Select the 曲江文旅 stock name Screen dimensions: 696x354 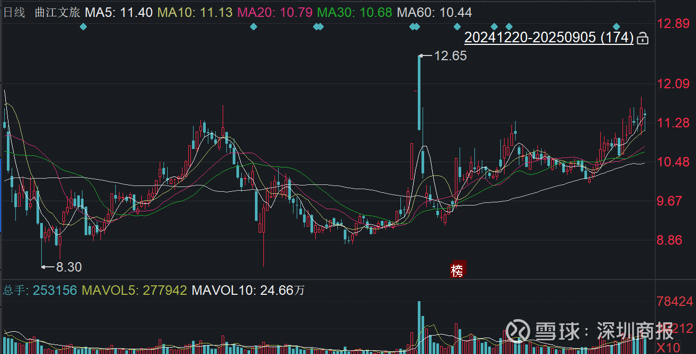tap(58, 12)
